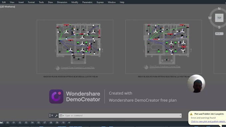The image size is (226, 127).
Task: Click the Plot and Publish Job Complete title
Action: 209,114
